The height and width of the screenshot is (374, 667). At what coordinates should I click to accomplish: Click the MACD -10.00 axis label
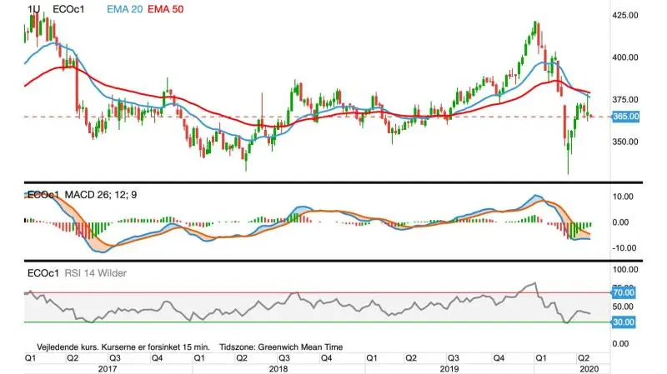point(624,247)
